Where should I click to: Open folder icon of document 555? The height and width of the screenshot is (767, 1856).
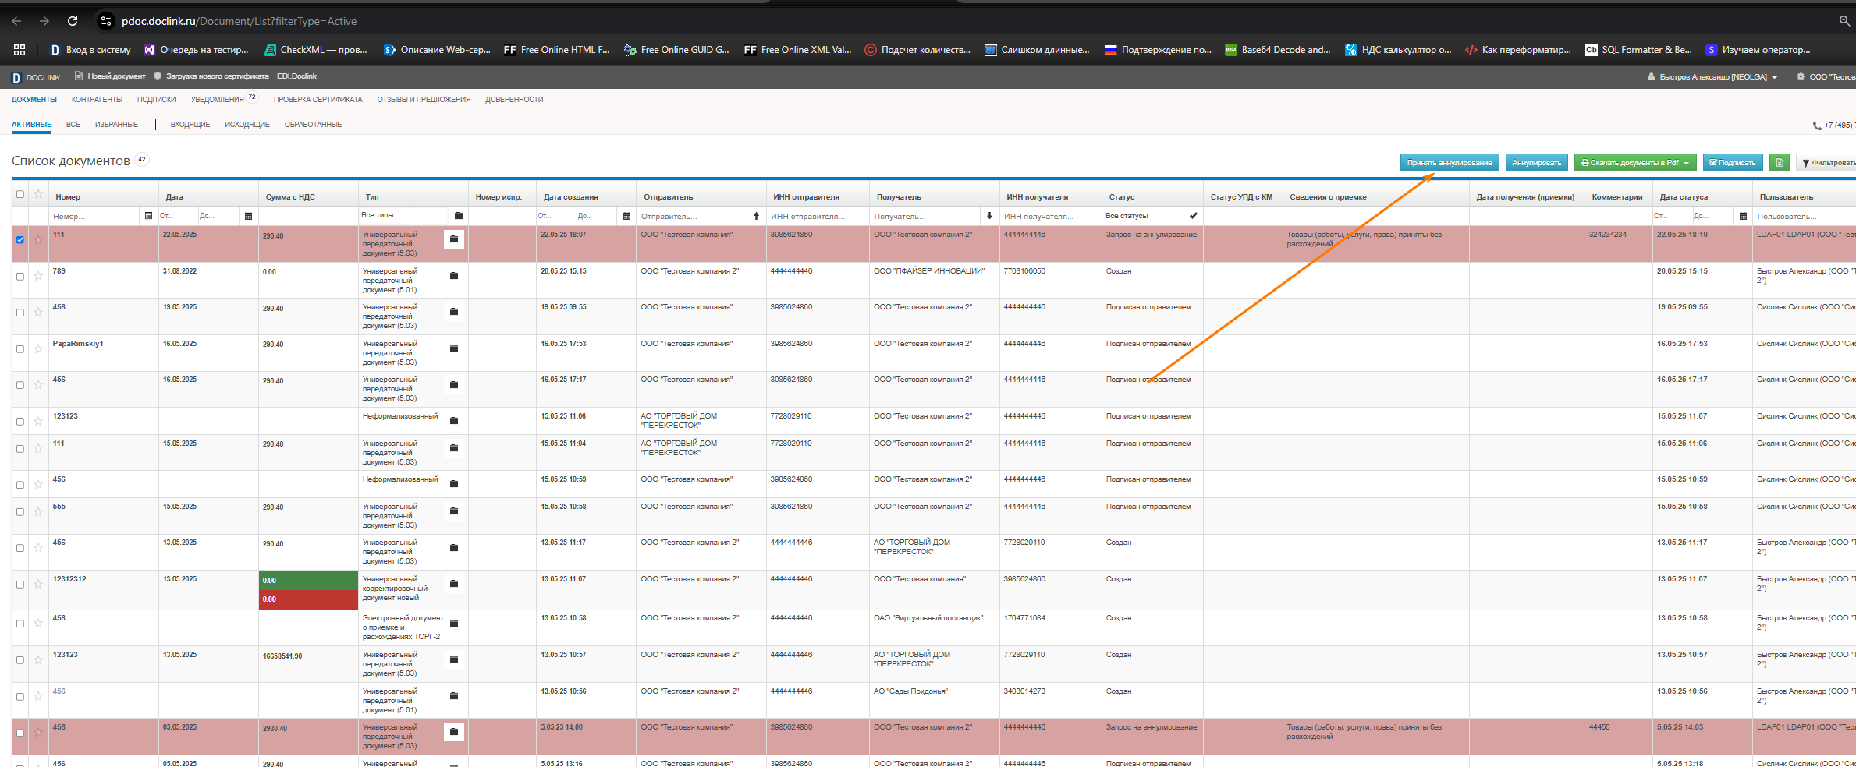pos(454,511)
